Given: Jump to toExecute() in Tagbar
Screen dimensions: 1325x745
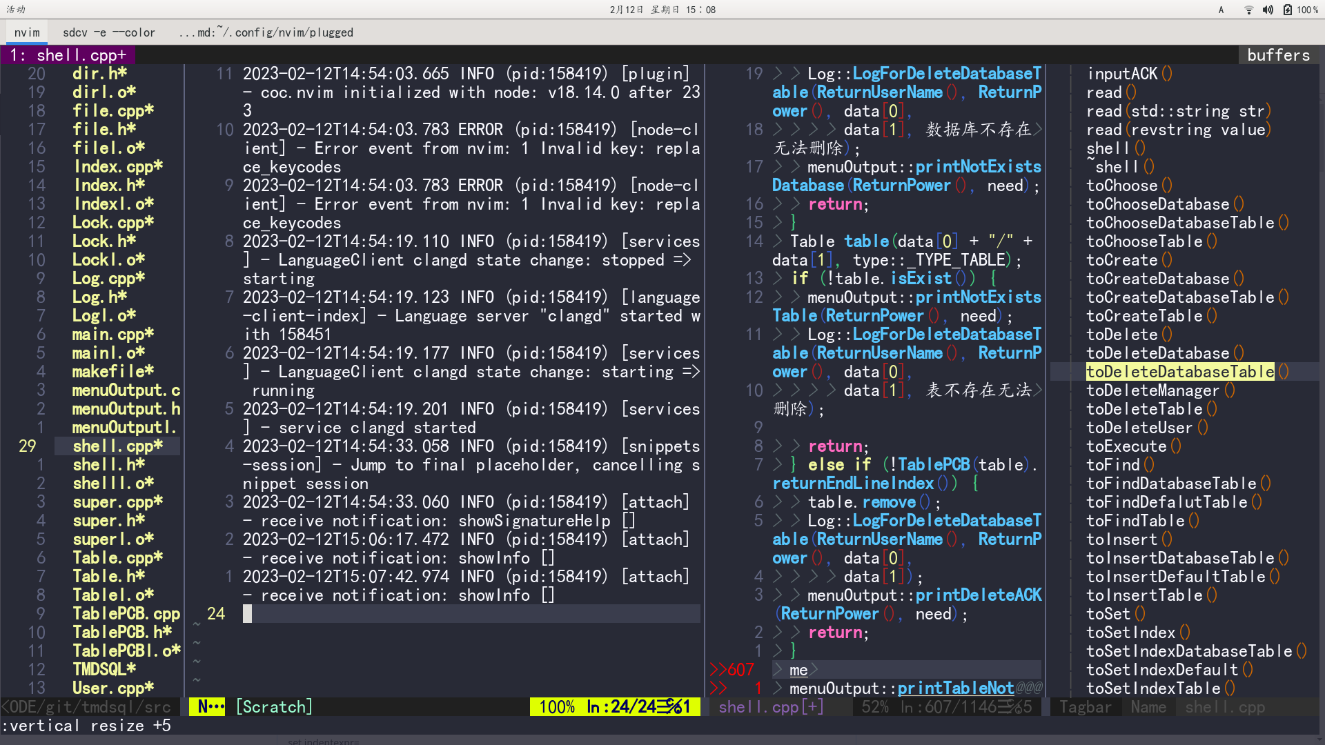Looking at the screenshot, I should pos(1134,446).
